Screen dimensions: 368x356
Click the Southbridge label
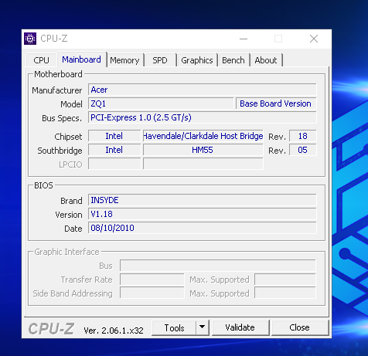pyautogui.click(x=60, y=151)
